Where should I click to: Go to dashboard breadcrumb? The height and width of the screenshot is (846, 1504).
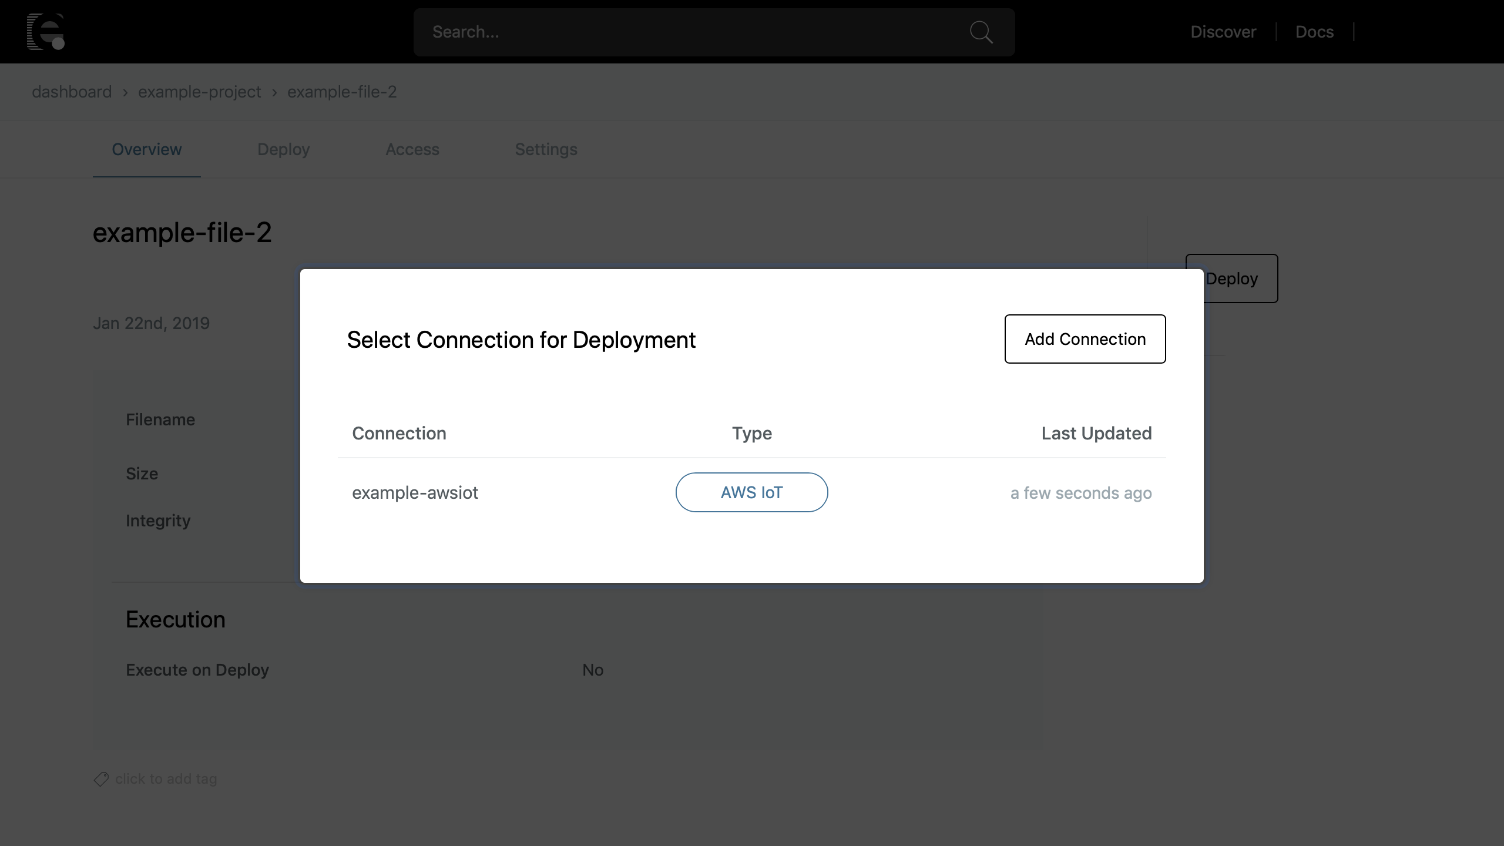(72, 92)
